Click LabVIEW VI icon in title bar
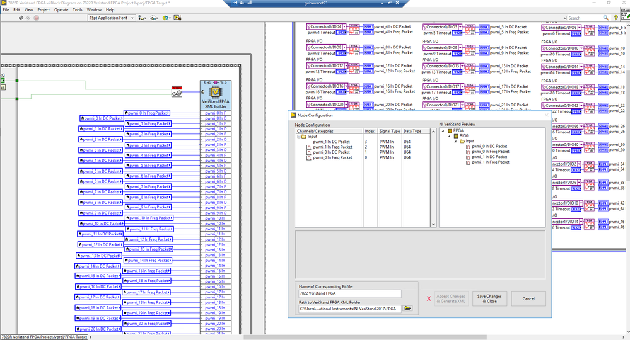The image size is (630, 340). [x=4, y=3]
